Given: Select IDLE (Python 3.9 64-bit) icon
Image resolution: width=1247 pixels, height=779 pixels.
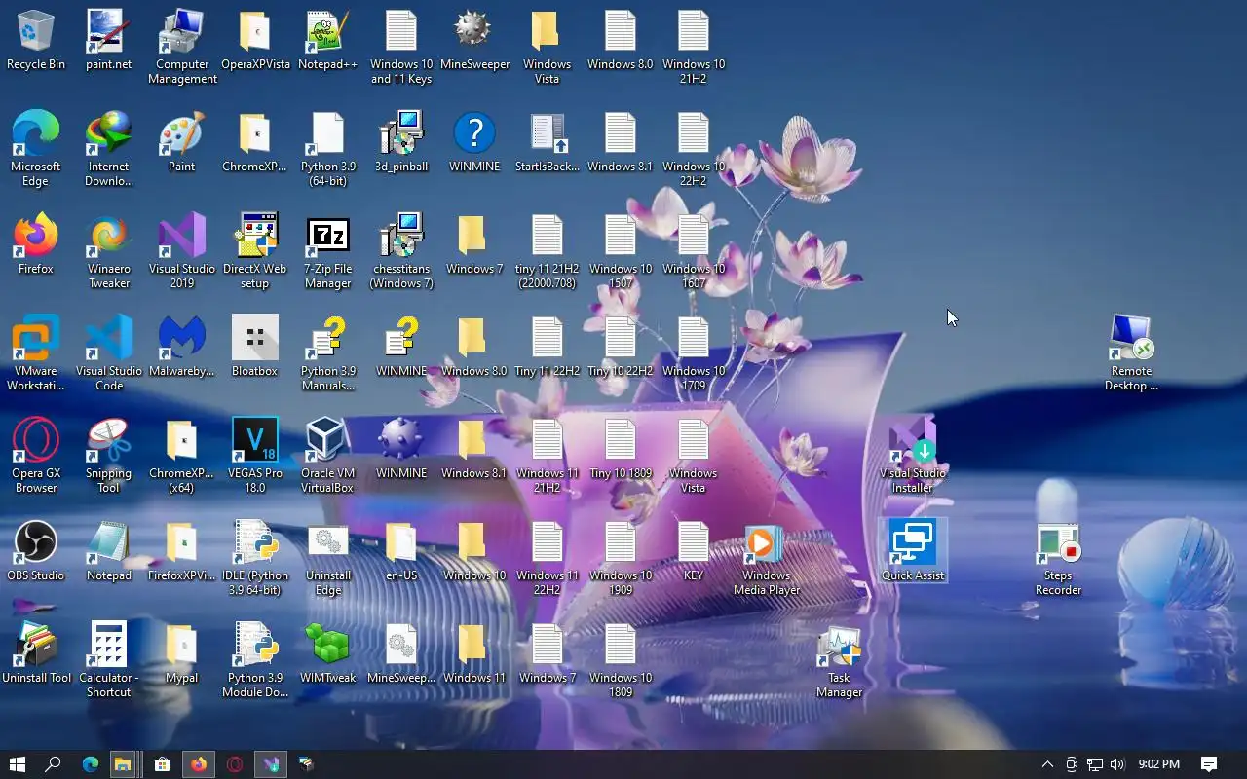Looking at the screenshot, I should click(x=255, y=558).
